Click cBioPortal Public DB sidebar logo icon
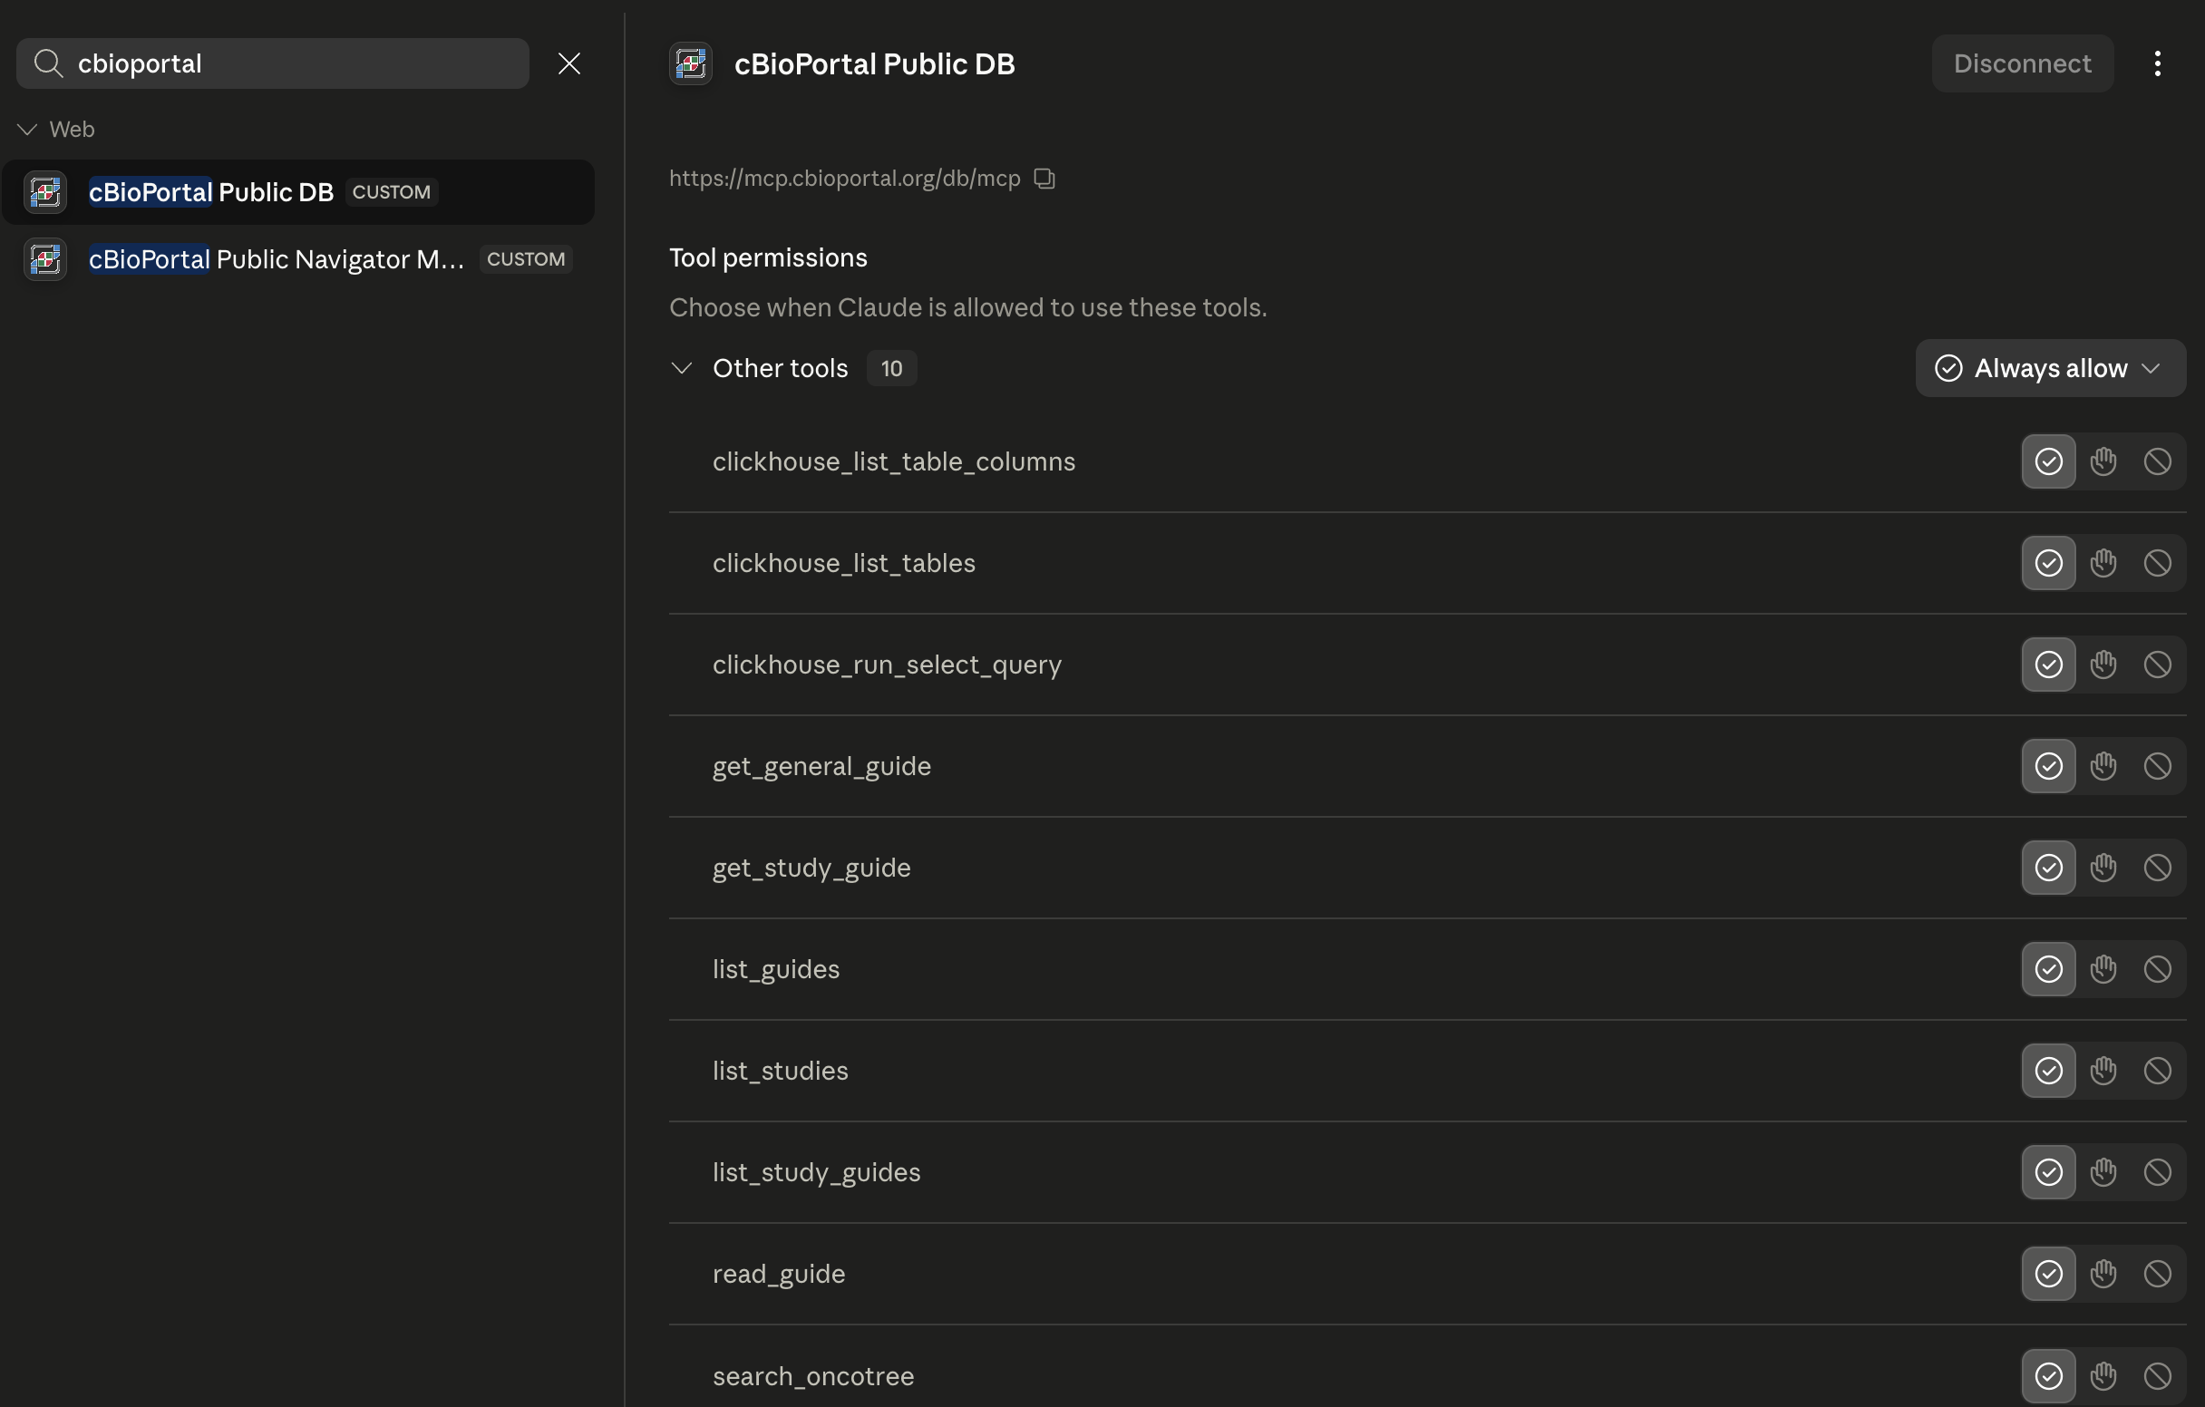The height and width of the screenshot is (1407, 2205). coord(44,192)
